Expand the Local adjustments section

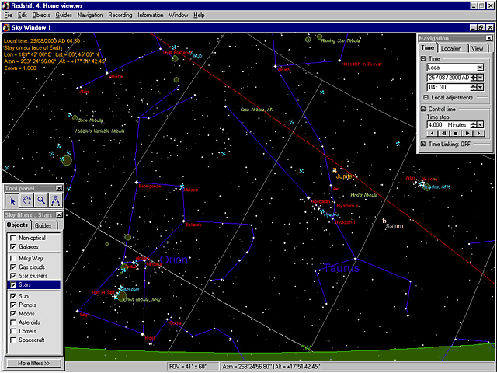coord(426,97)
